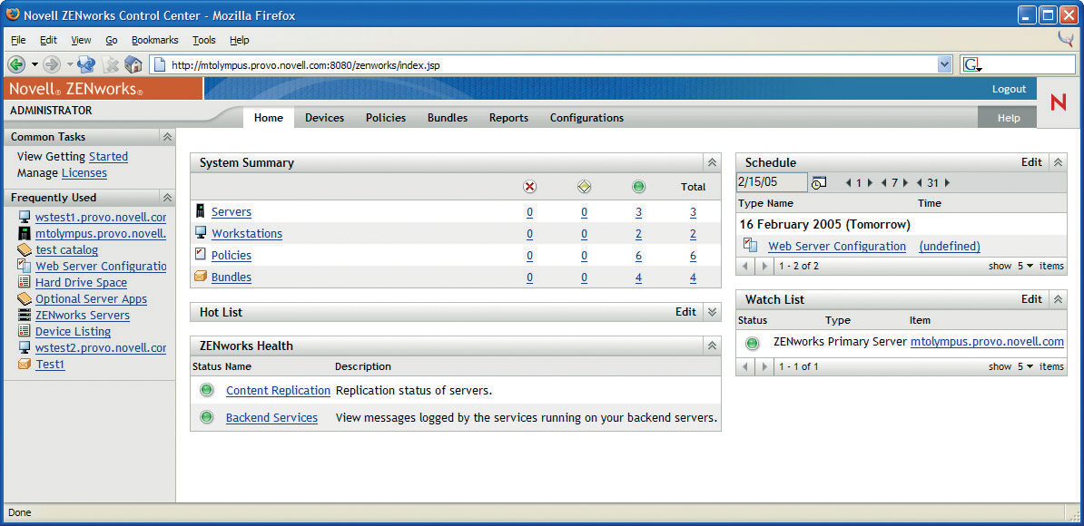Click Edit on the Watch List panel
The height and width of the screenshot is (526, 1084).
[1031, 299]
